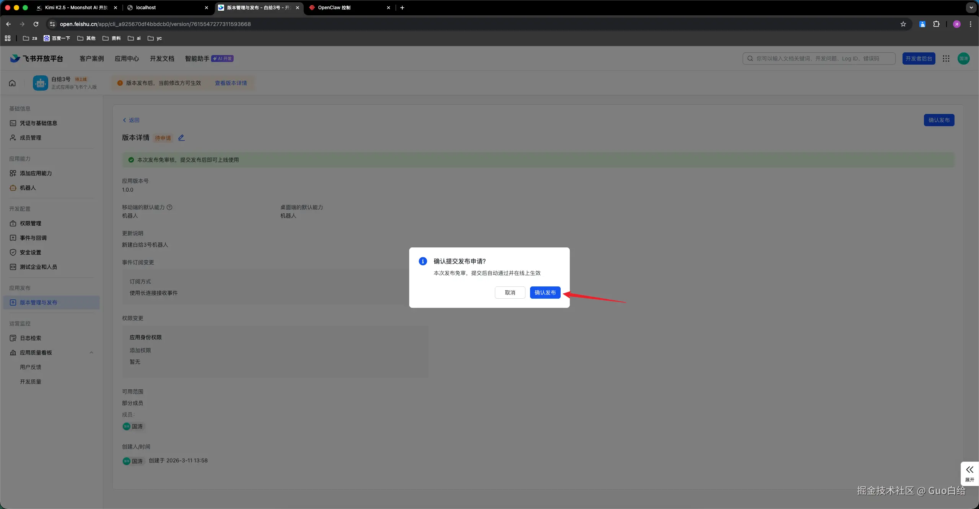Collapse 应用质量看板 sidebar section

91,353
